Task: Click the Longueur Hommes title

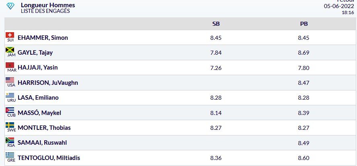Action: pos(48,5)
